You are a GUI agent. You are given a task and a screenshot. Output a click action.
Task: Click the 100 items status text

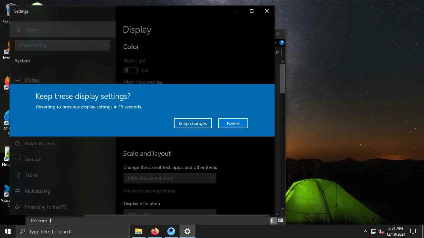[x=39, y=221]
